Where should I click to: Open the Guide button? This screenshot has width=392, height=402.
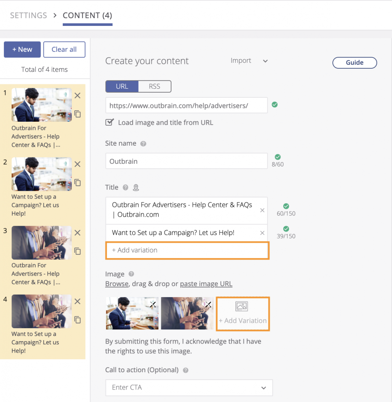tap(354, 63)
